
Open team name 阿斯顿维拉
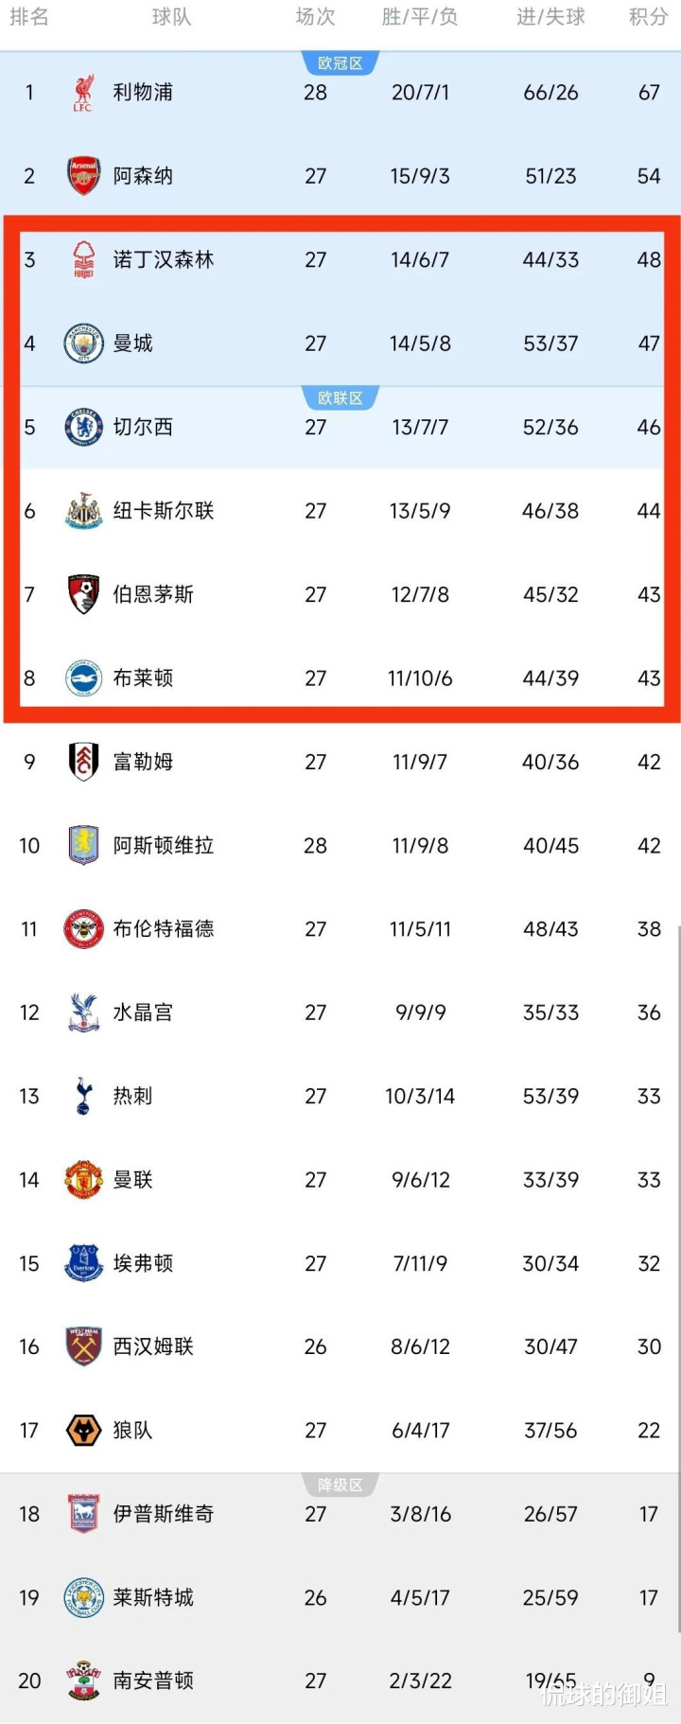point(164,846)
